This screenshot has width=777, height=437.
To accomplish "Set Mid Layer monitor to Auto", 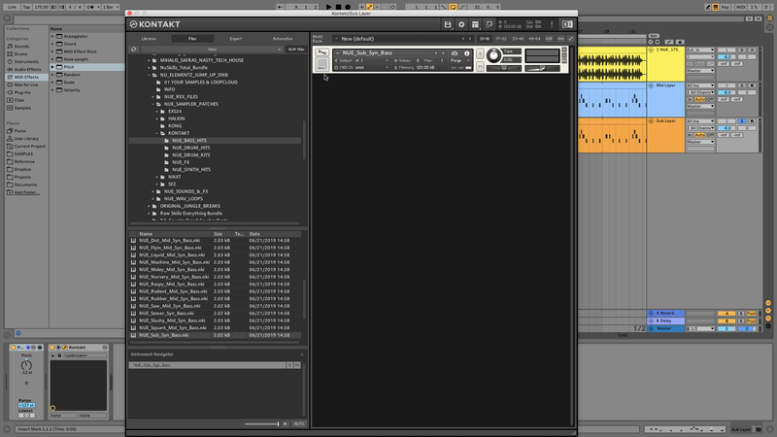I will pos(699,99).
